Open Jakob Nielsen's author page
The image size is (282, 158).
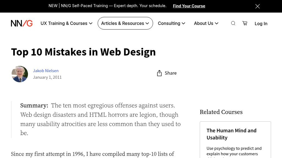[x=46, y=71]
